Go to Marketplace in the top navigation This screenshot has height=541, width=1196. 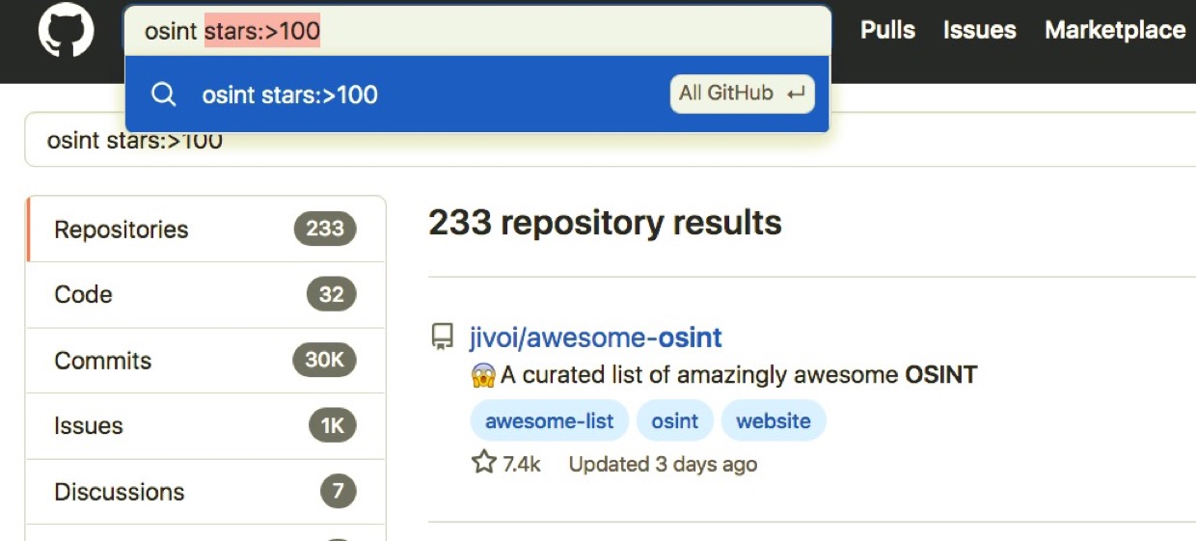coord(1115,30)
